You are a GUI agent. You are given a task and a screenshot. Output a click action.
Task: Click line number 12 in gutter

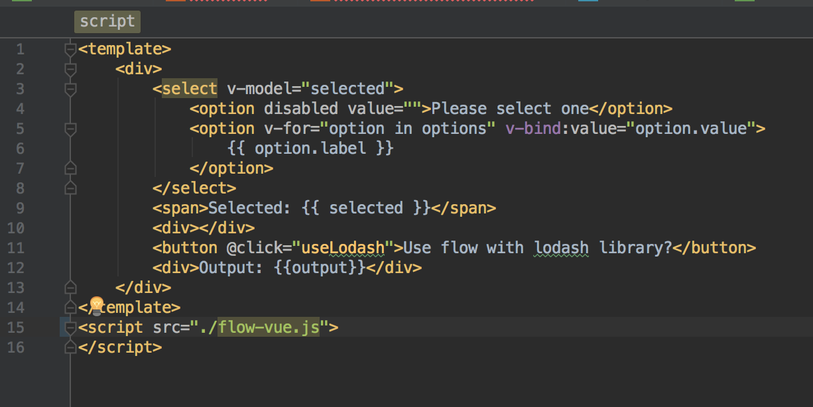coord(15,268)
